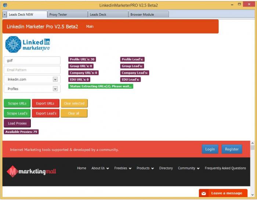Click the Register button
The height and width of the screenshot is (200, 257).
pos(232,149)
